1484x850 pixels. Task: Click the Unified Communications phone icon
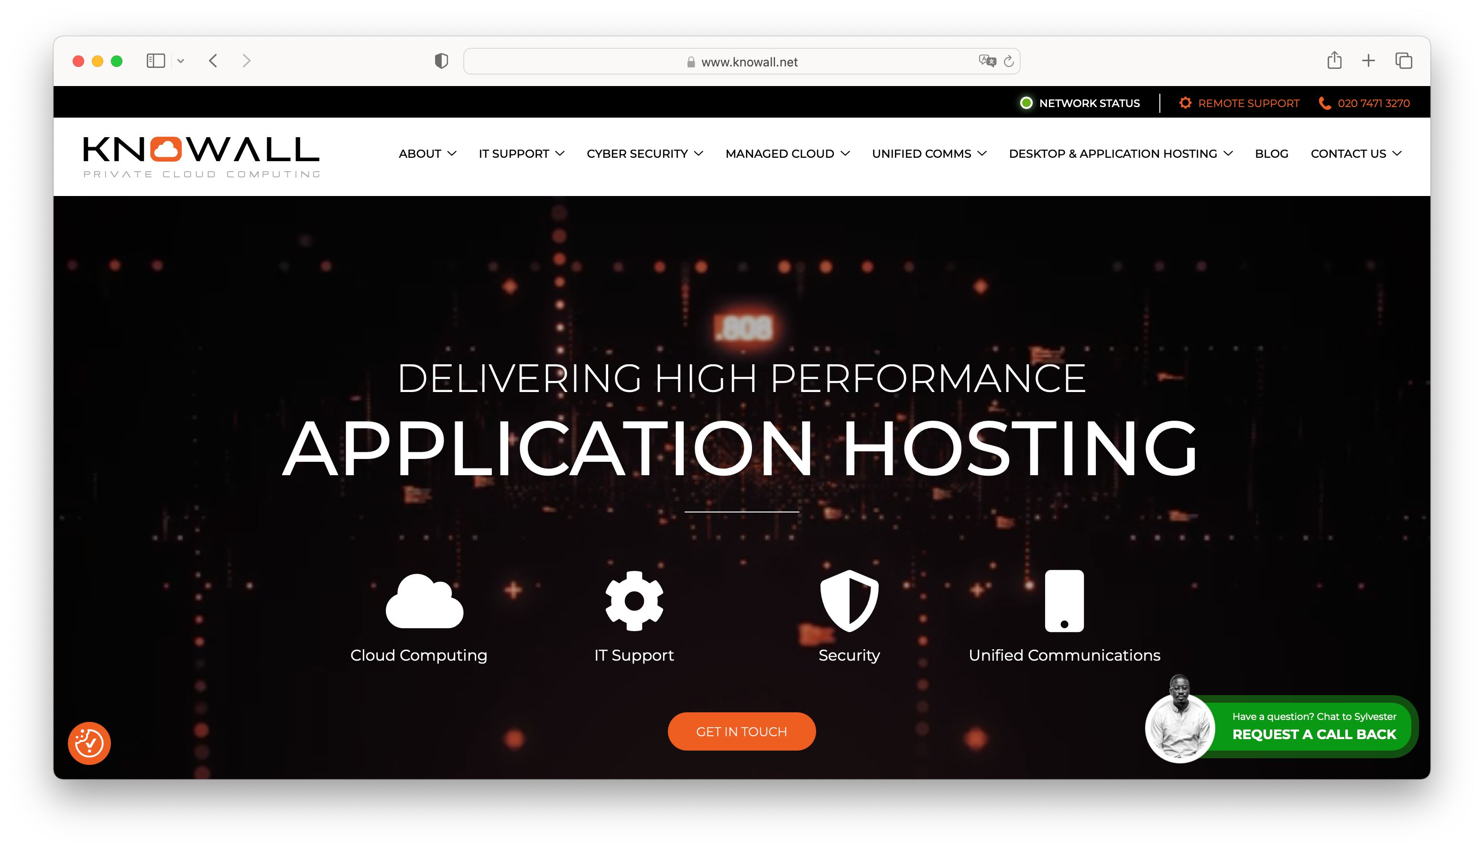click(x=1064, y=601)
